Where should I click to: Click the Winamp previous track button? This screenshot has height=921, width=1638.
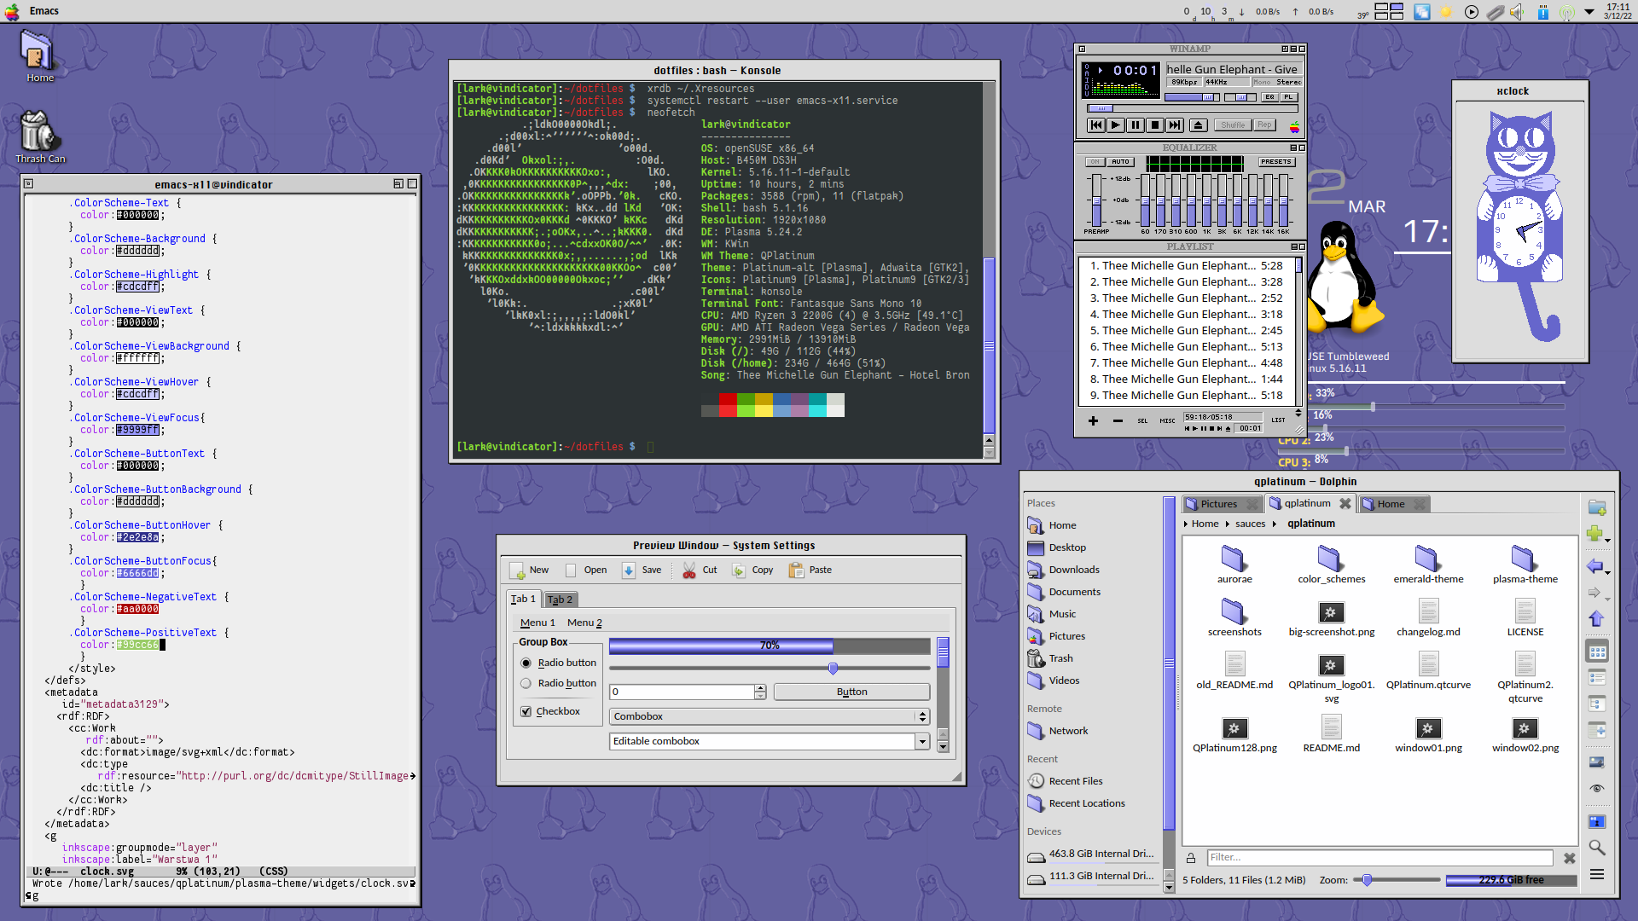click(x=1095, y=125)
